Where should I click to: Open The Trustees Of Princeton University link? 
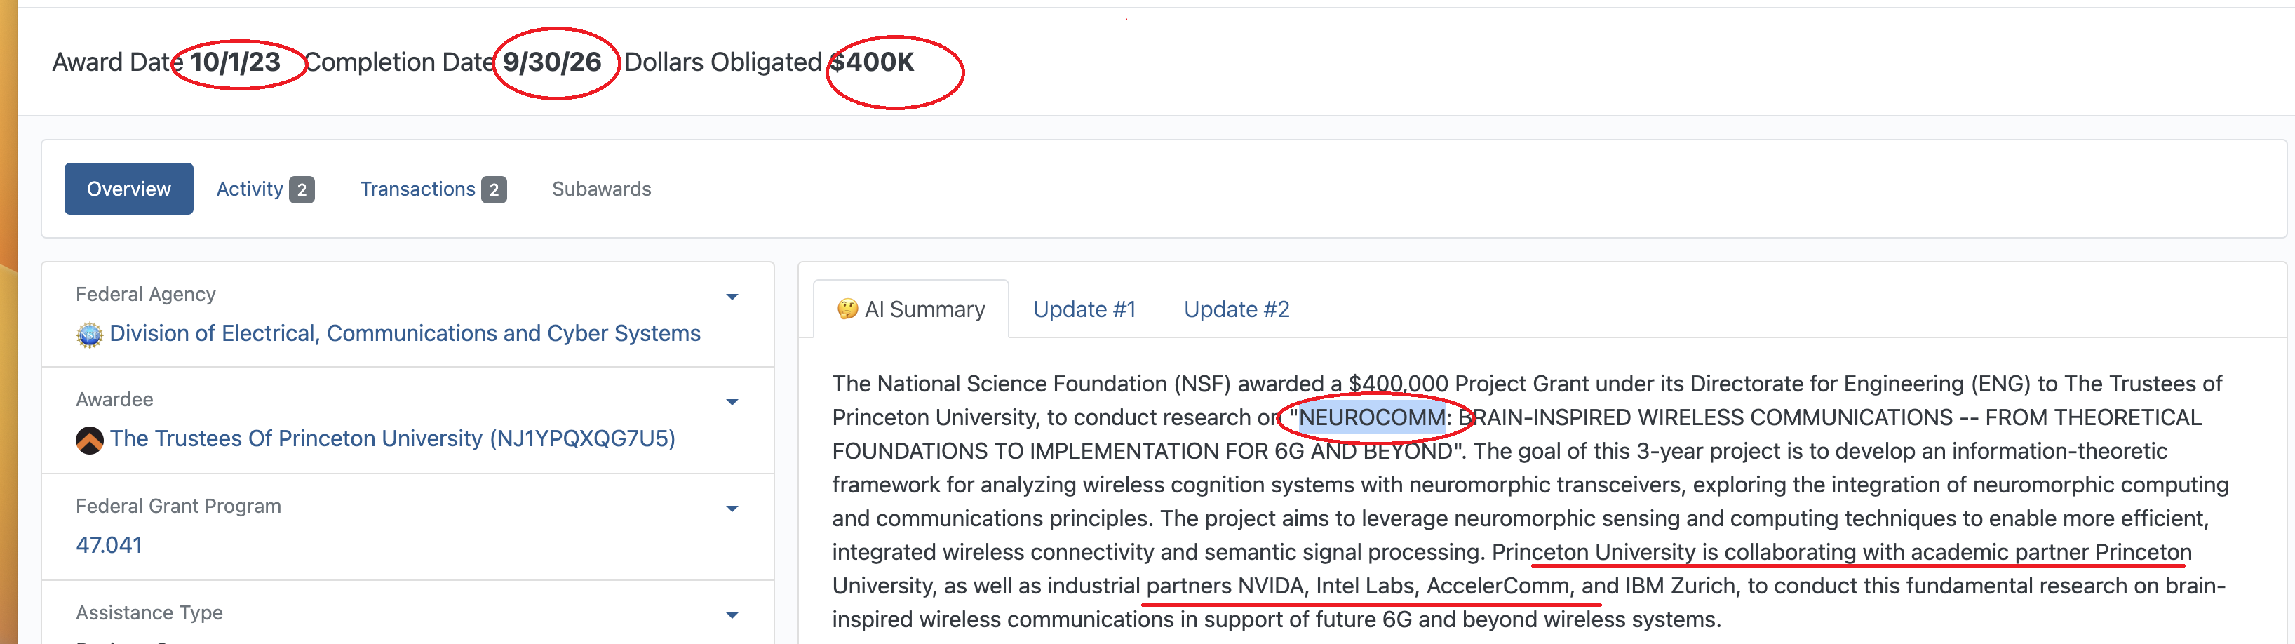(392, 438)
